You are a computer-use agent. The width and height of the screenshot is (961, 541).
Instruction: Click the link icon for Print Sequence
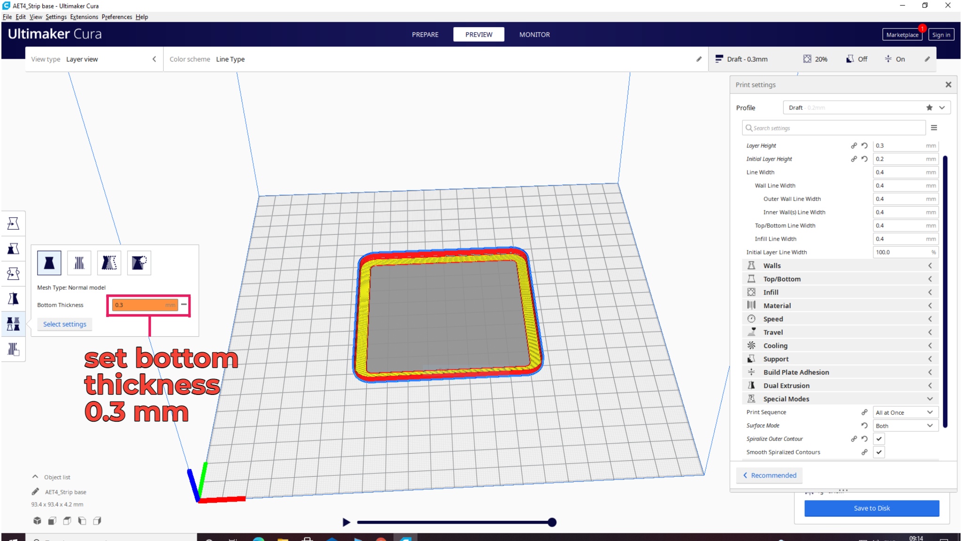pos(864,412)
